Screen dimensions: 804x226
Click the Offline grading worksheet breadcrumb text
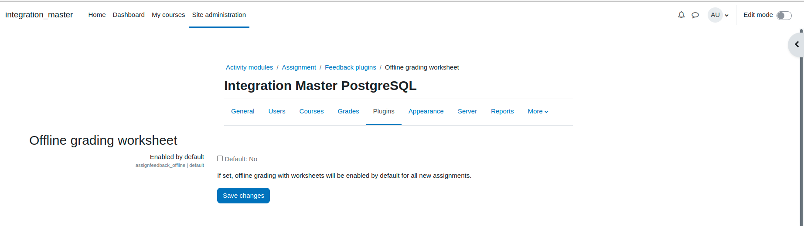click(422, 67)
